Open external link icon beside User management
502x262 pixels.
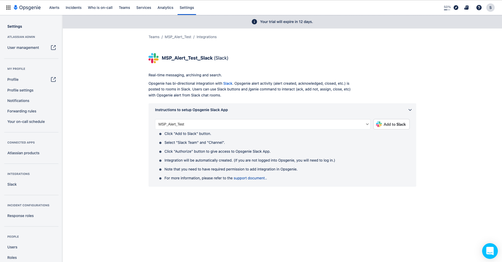pyautogui.click(x=53, y=48)
